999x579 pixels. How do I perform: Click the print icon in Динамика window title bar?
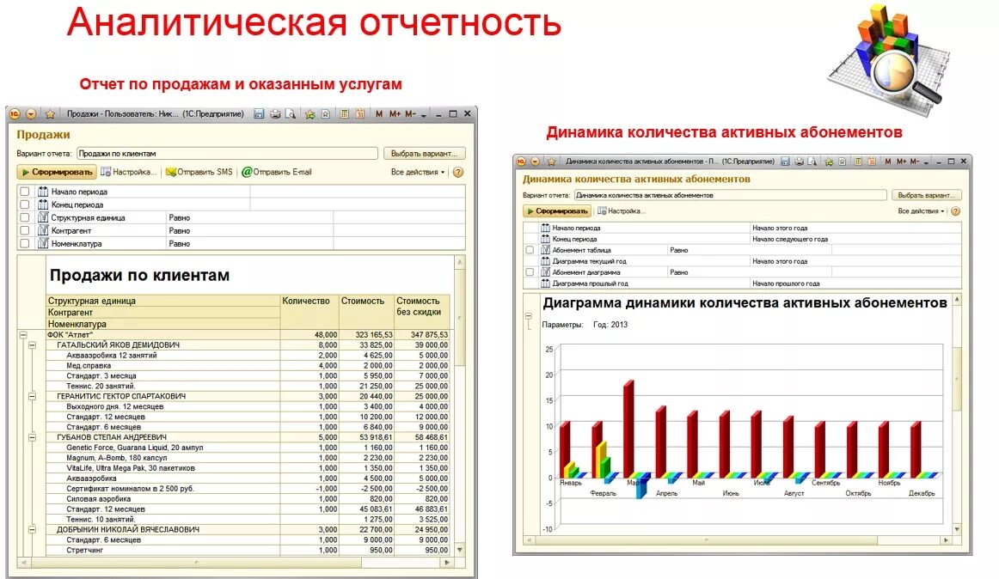799,162
